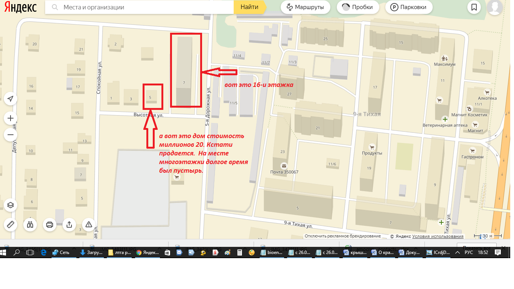Open panoramas binoculars button
Screen dimensions: 514x289
30,225
